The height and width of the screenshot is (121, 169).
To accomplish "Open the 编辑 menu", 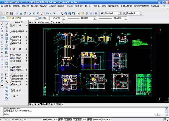I will 17,6.
